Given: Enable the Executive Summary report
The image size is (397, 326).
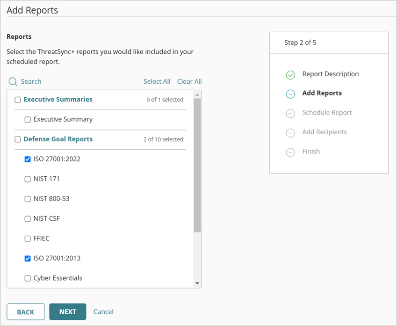Looking at the screenshot, I should pos(28,119).
